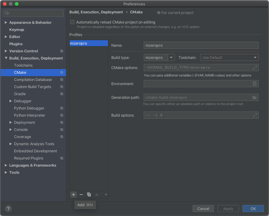Open the Plugins settings page
269x216 pixels.
coord(16,44)
